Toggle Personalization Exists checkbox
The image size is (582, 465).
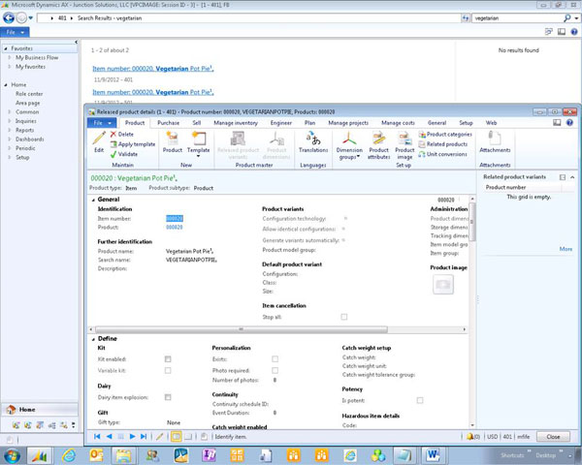(x=275, y=359)
